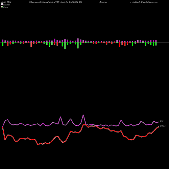Click the Volume legend color swatch
This screenshot has height=169, width=169.
pyautogui.click(x=2, y=4)
